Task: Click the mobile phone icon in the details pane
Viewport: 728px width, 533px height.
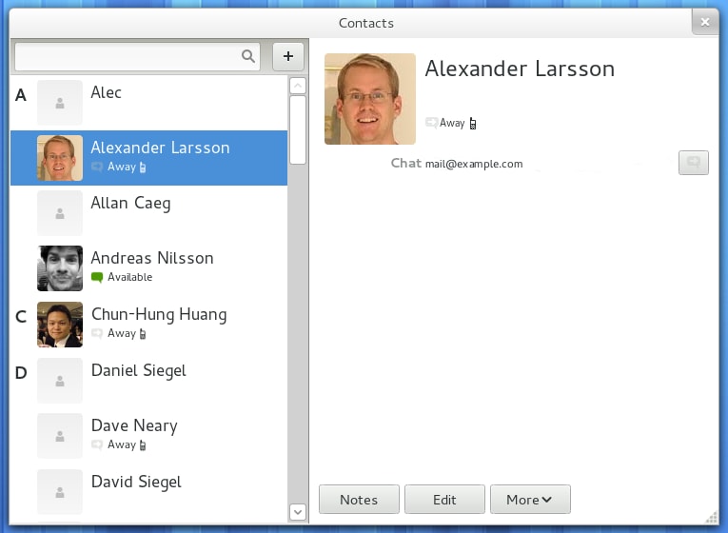Action: [473, 124]
